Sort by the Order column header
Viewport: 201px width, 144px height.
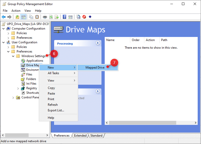(x=137, y=40)
